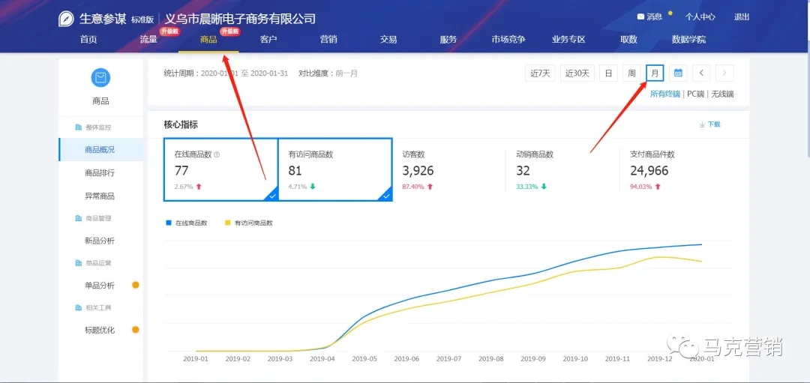Screen dimensions: 810x383
Task: Deselect the 有访问商品数 metric card
Action: (x=334, y=169)
